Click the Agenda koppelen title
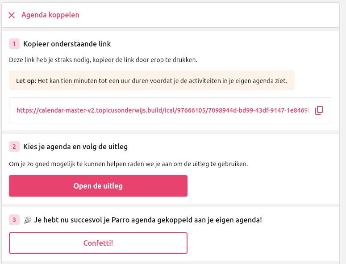Image resolution: width=346 pixels, height=264 pixels. click(x=50, y=15)
